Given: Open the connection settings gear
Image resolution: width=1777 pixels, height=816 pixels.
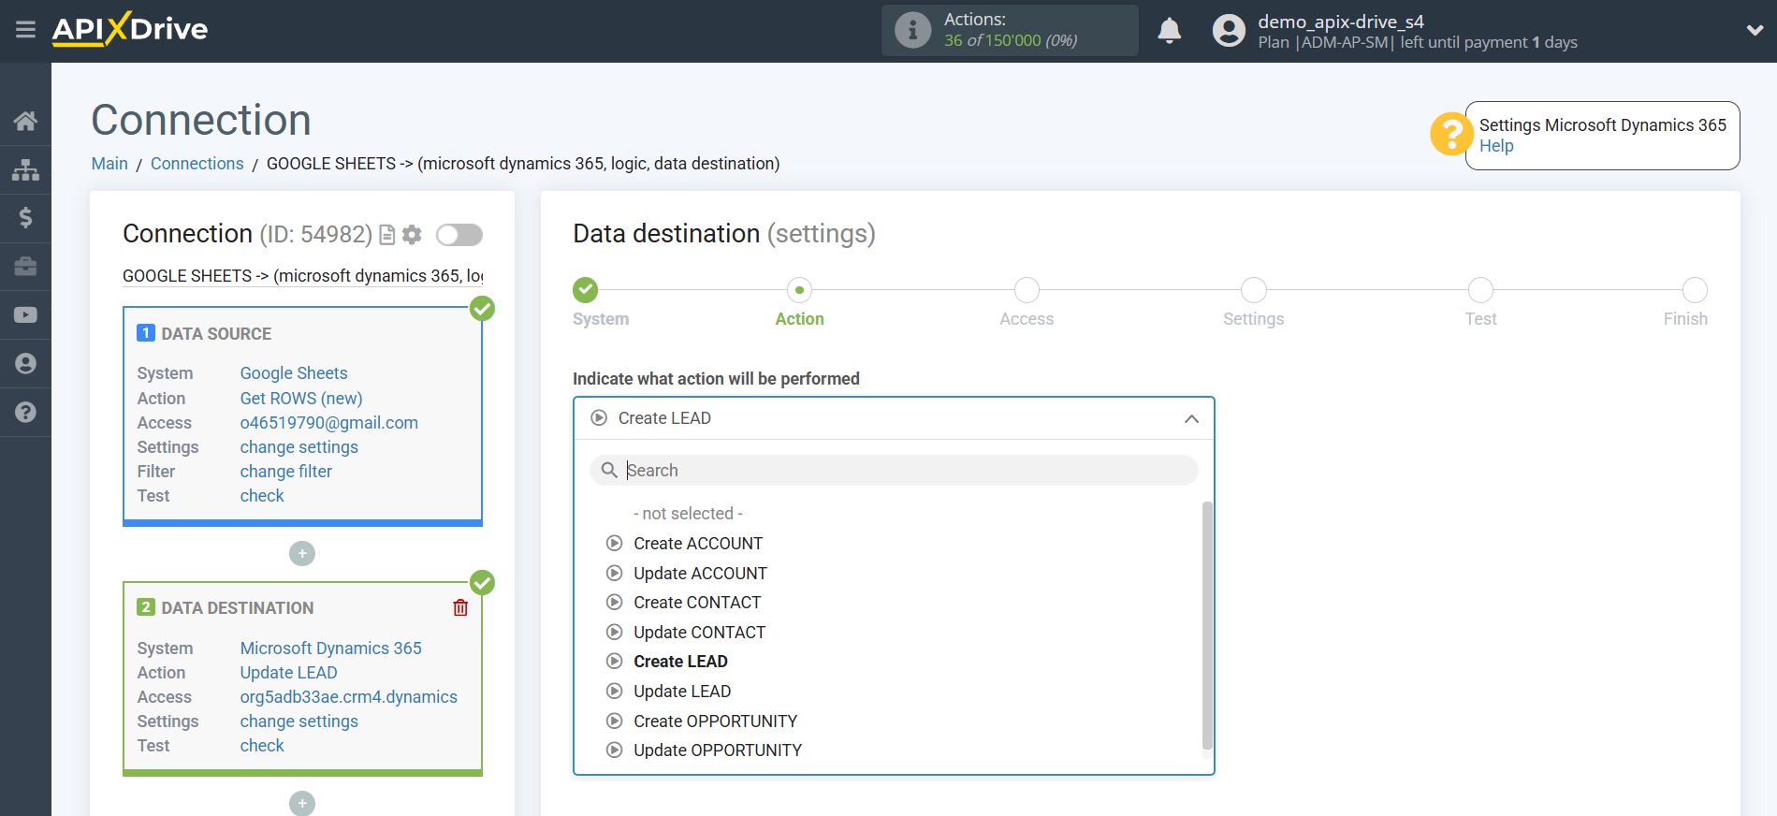Looking at the screenshot, I should 412,235.
